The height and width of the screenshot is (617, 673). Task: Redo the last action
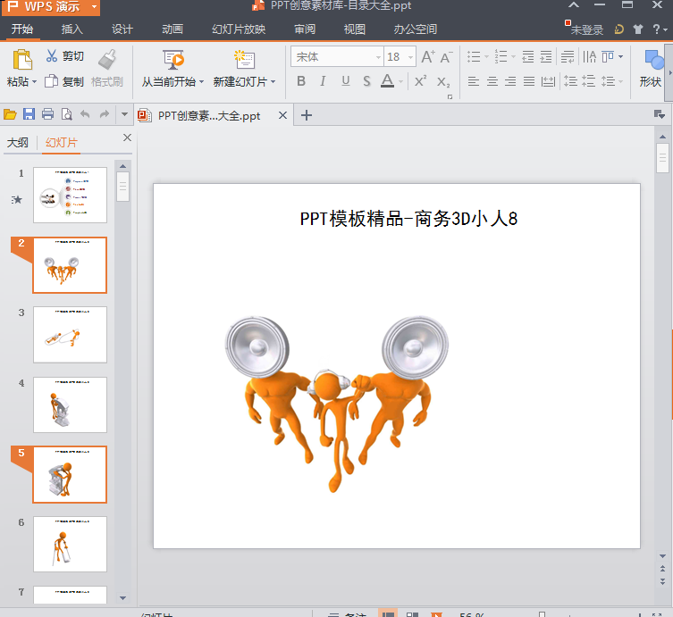pyautogui.click(x=105, y=114)
